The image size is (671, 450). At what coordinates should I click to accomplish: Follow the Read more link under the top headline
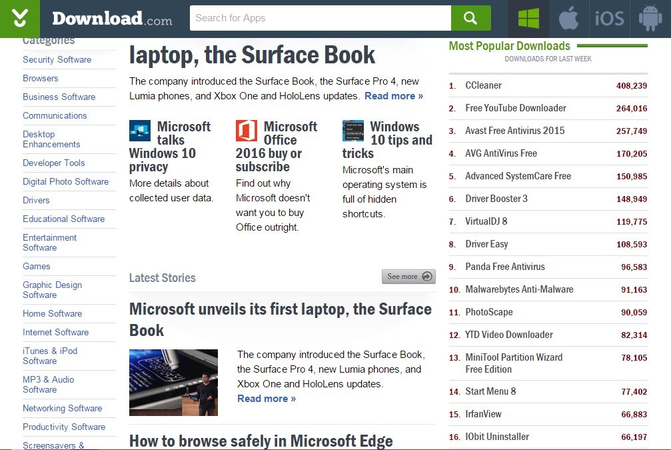(x=394, y=96)
